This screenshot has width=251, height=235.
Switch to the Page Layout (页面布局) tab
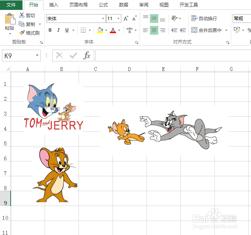point(79,5)
